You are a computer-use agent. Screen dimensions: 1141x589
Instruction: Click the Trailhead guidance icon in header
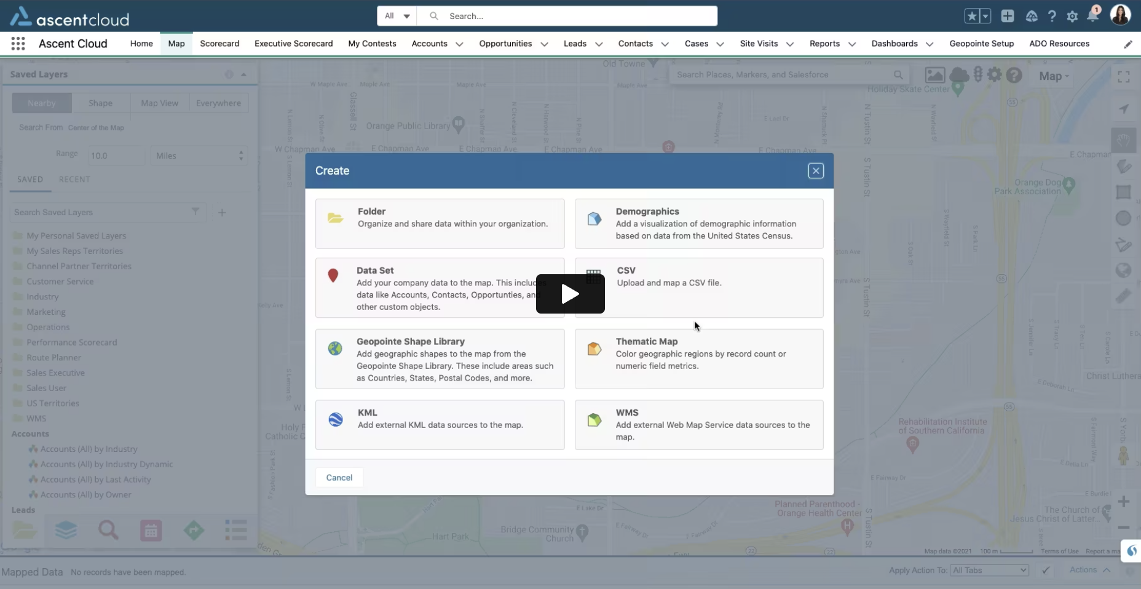pyautogui.click(x=1032, y=17)
